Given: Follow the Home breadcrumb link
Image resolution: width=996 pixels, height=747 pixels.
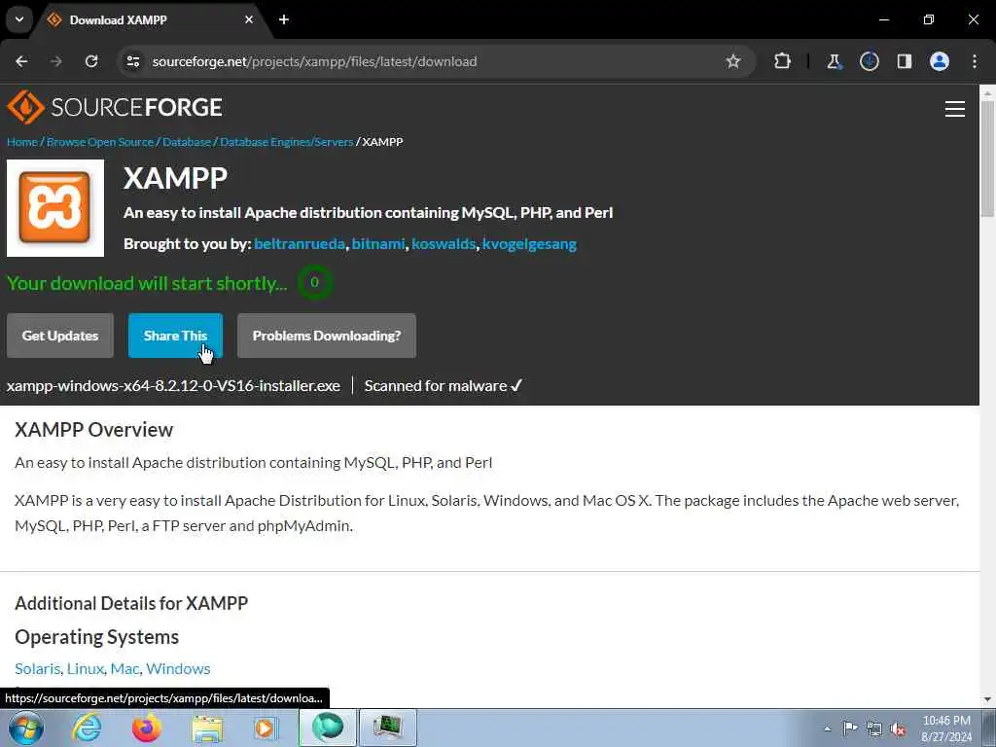Looking at the screenshot, I should tap(22, 142).
